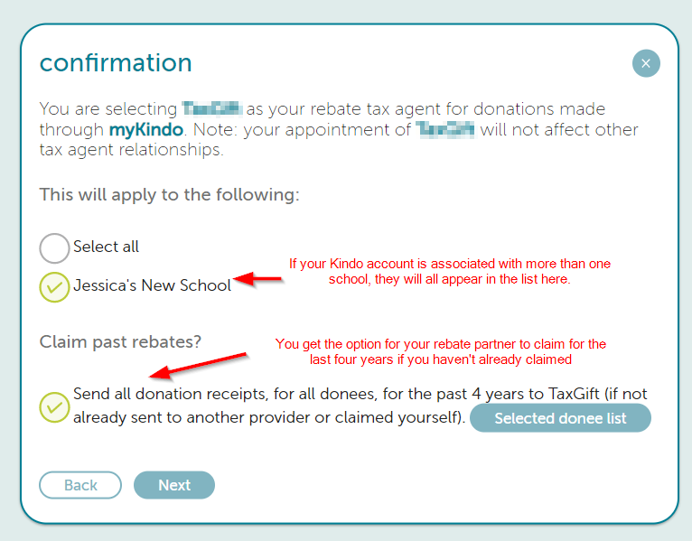Viewport: 692px width, 541px height.
Task: Click the 'Send all donation receipts' sentence text
Action: point(360,406)
